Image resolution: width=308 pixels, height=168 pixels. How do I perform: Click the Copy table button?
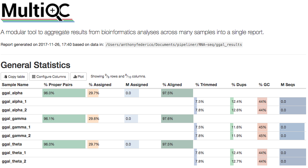click(x=14, y=77)
